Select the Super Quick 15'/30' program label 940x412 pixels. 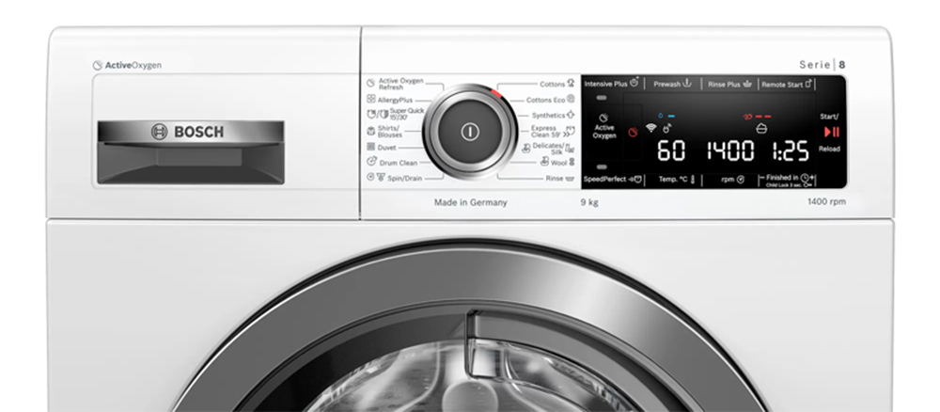pos(407,114)
